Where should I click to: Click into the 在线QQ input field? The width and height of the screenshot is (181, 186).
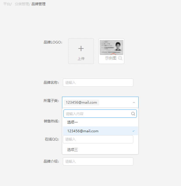(98, 139)
